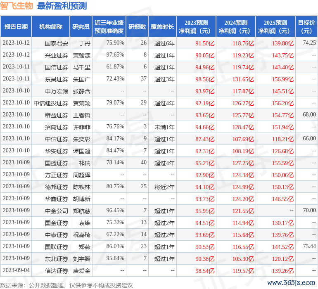Select the 机构简称 column header
This screenshot has width=318, height=289.
click(x=51, y=26)
